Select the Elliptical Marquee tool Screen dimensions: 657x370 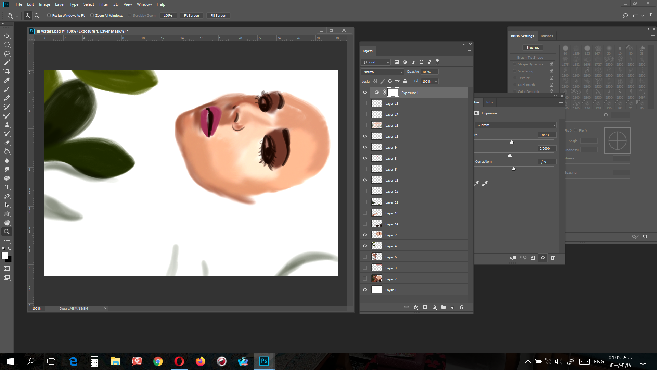[7, 45]
